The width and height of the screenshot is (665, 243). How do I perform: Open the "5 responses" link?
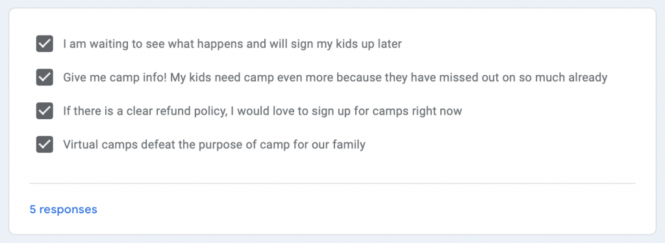(x=63, y=209)
